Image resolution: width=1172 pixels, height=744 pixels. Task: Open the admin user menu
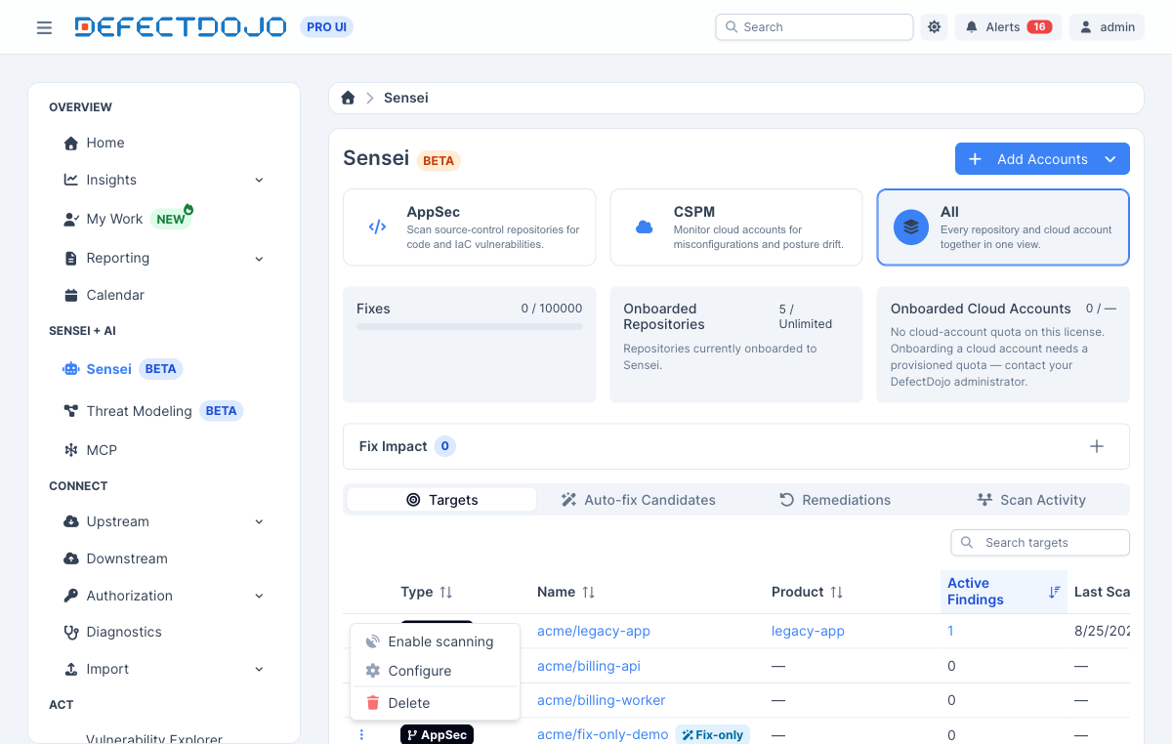tap(1107, 27)
